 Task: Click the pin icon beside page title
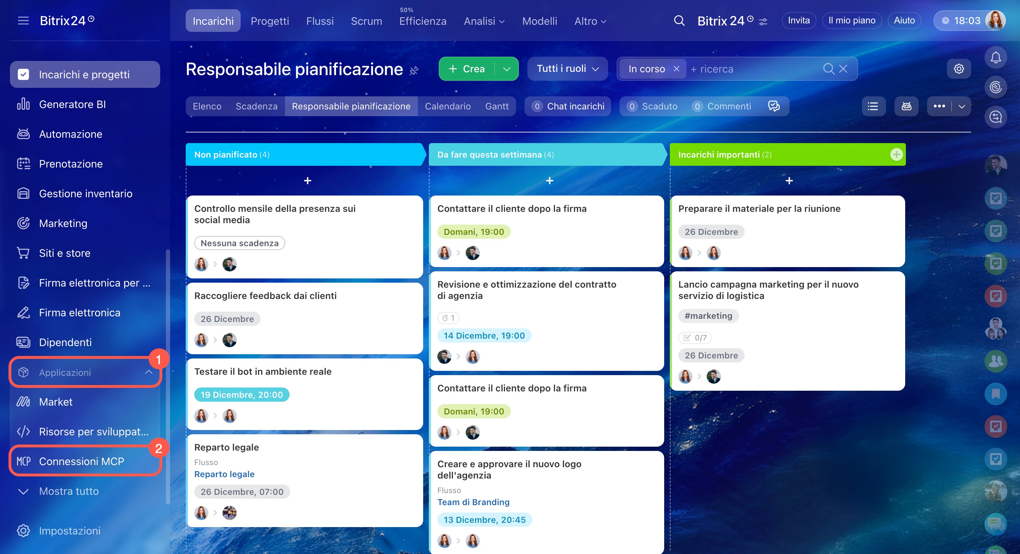414,70
